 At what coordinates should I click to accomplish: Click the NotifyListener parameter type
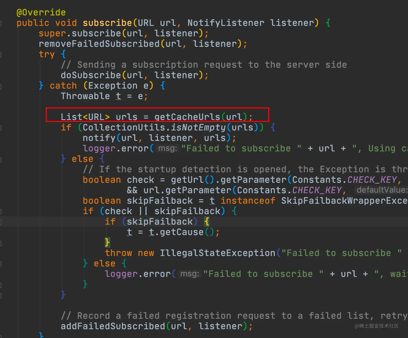[226, 23]
